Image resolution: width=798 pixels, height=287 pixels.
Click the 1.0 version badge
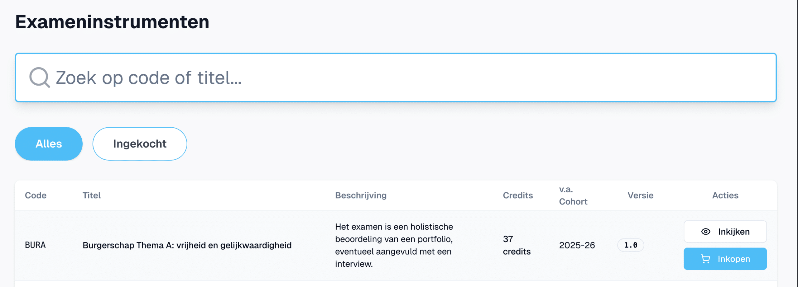[x=631, y=245]
